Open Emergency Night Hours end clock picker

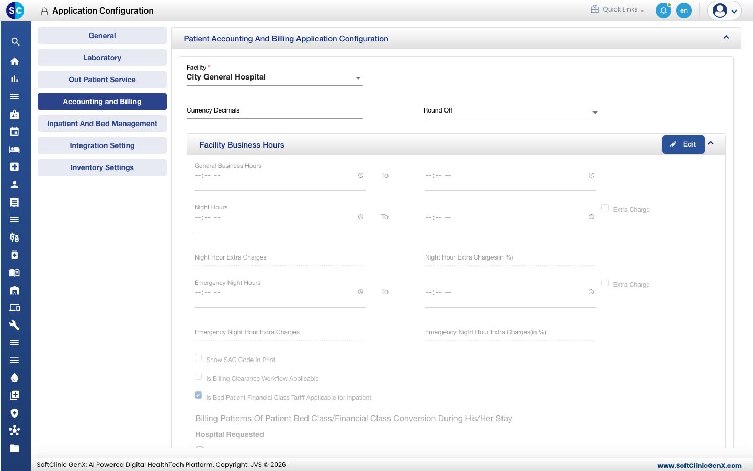[591, 292]
